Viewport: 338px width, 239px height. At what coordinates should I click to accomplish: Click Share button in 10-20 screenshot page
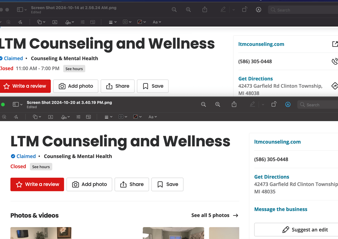pyautogui.click(x=132, y=184)
